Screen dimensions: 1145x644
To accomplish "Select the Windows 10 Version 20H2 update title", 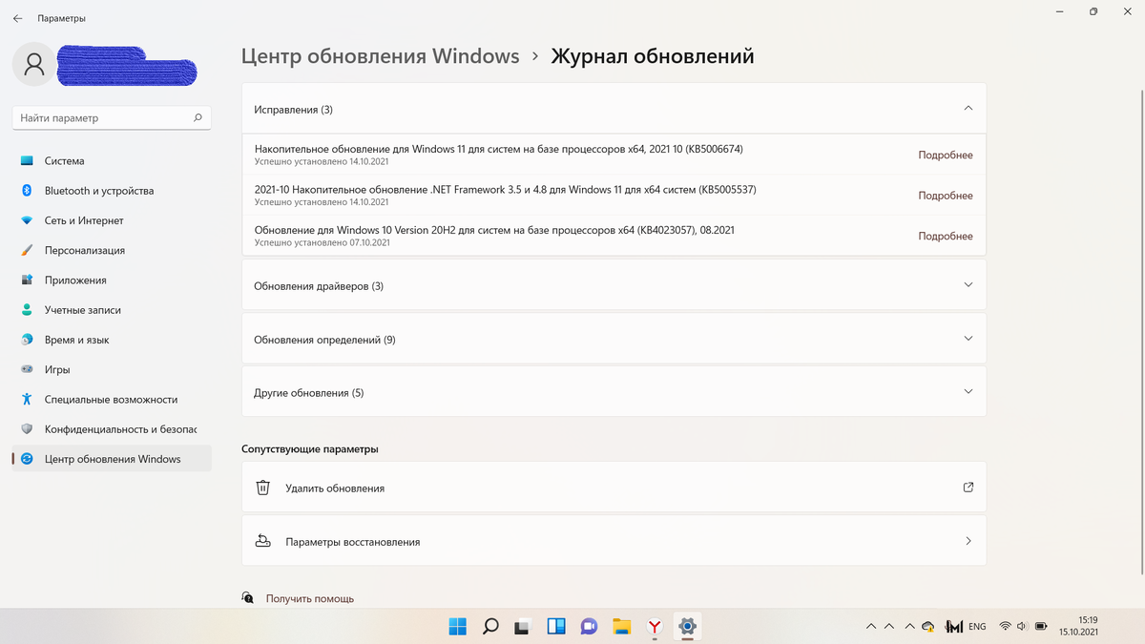I will [x=494, y=230].
